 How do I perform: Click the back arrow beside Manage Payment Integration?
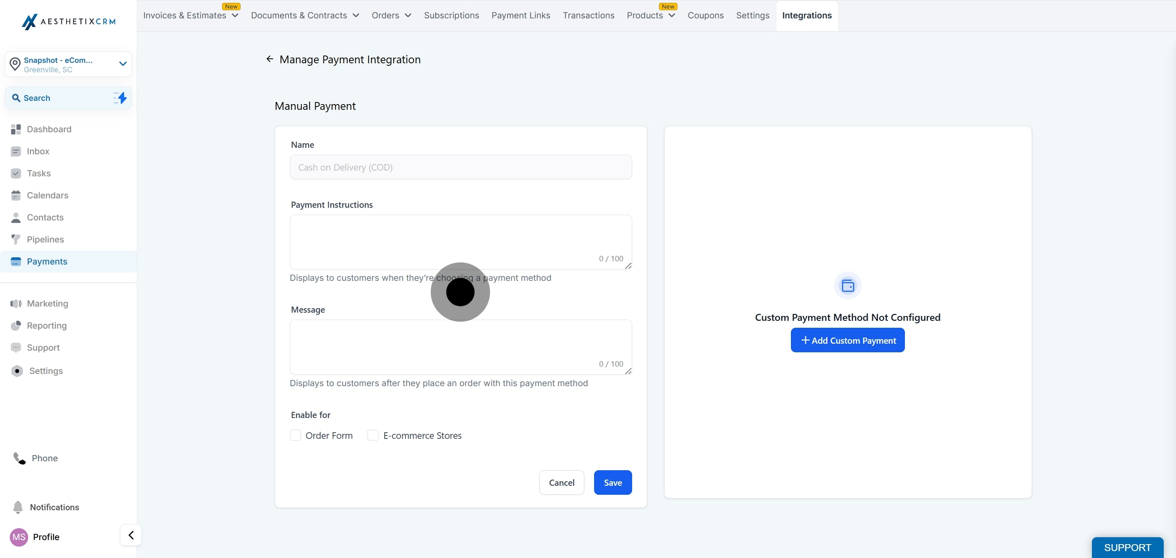coord(269,59)
